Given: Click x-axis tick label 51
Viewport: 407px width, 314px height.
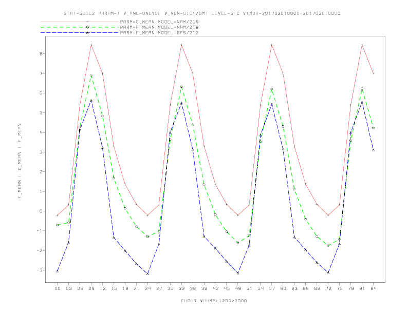Looking at the screenshot, I should click(x=249, y=288).
